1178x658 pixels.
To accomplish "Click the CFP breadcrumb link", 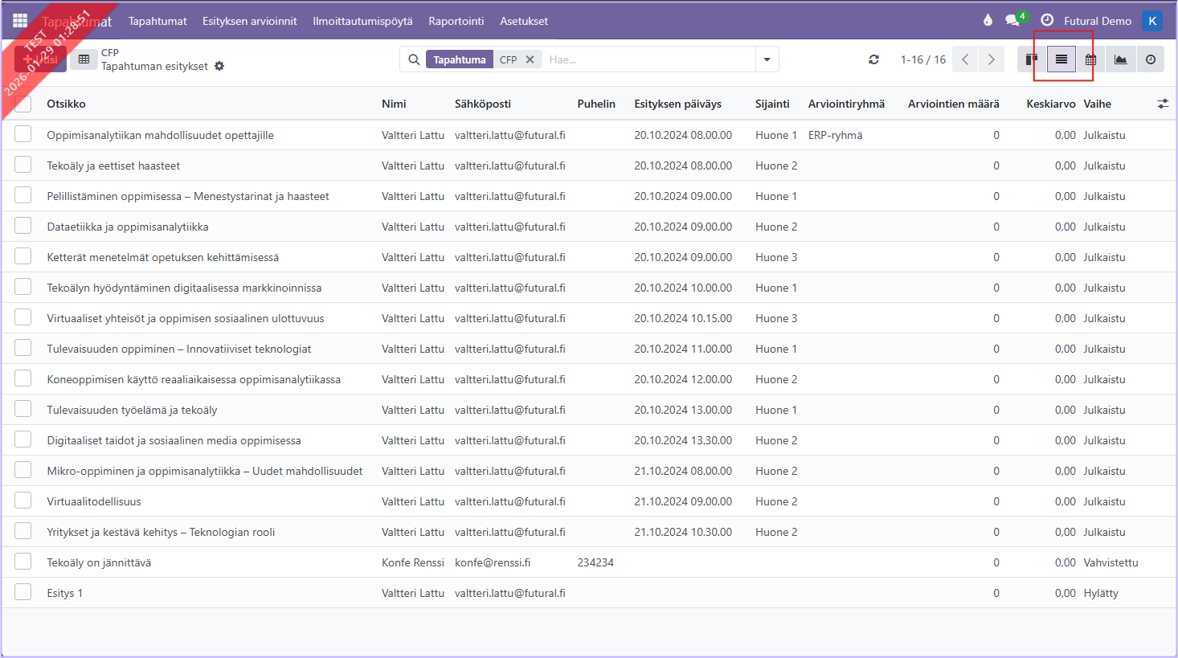I will point(110,53).
